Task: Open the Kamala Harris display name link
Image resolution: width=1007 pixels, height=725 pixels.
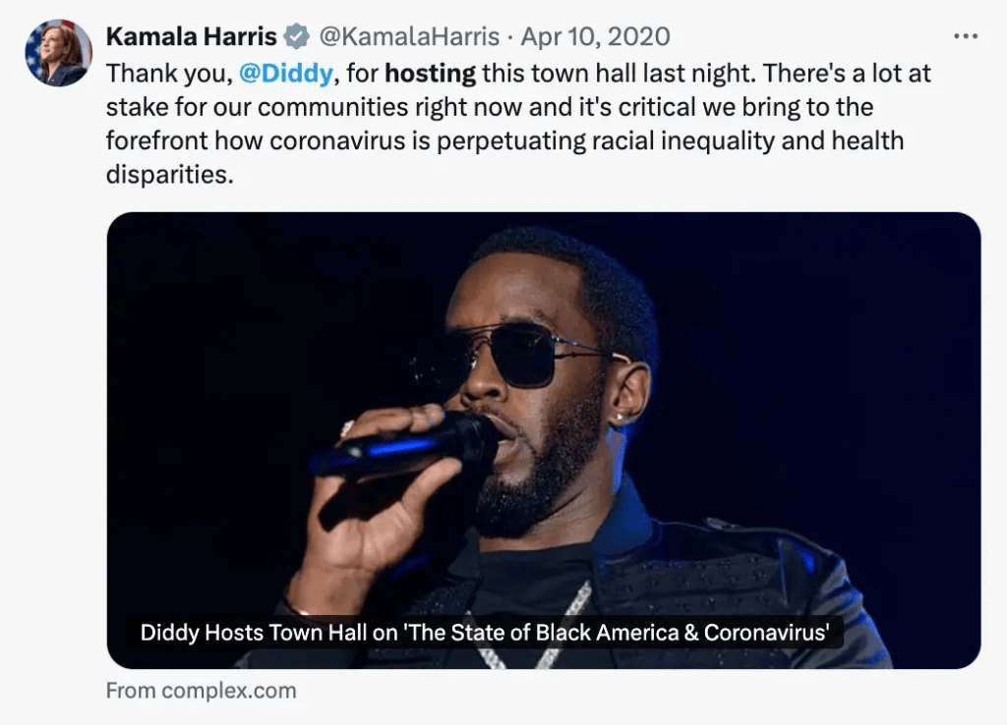Action: point(191,37)
